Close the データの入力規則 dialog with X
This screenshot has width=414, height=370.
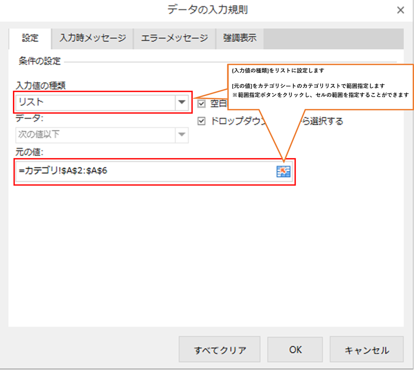pos(400,10)
